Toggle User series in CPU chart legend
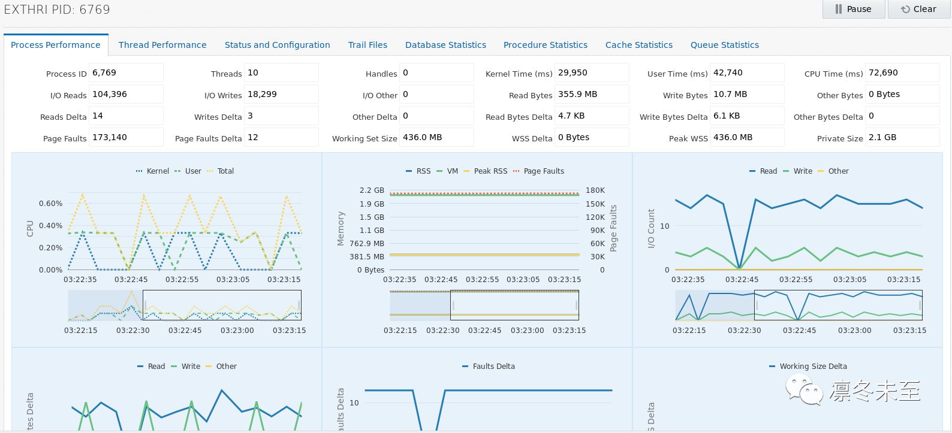Viewport: 952px width, 433px height. click(x=188, y=171)
